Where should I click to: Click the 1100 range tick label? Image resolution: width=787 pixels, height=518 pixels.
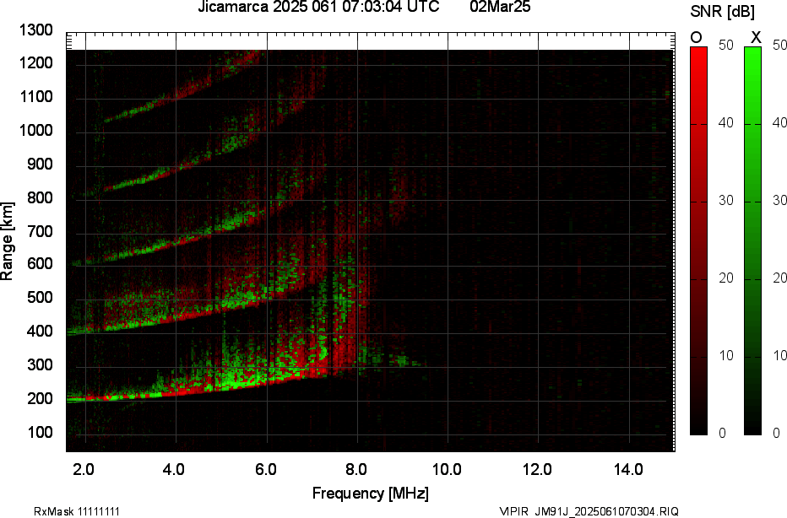35,96
